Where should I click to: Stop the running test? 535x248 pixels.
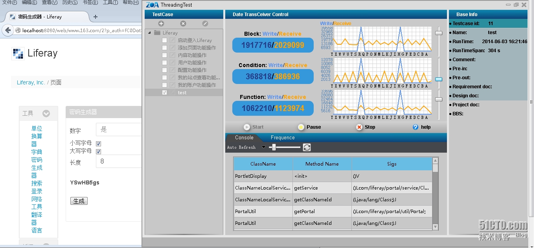click(366, 127)
